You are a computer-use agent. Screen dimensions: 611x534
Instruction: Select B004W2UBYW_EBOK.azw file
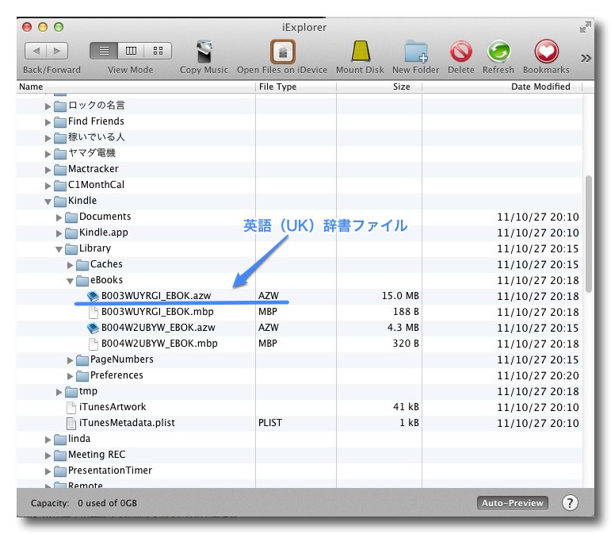coord(158,328)
